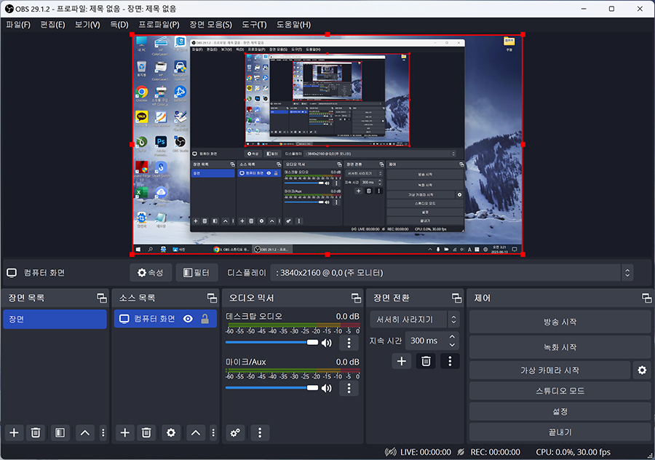Adjust 마이크/Aux volume slider
The image size is (655, 460).
tap(272, 388)
